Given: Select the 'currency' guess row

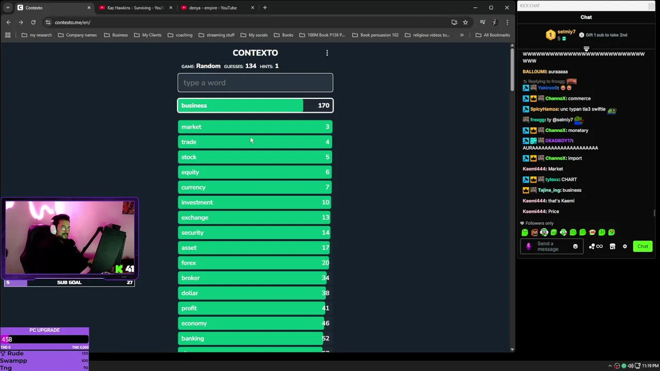Looking at the screenshot, I should [255, 187].
